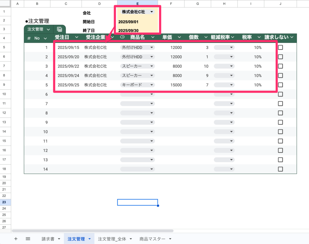Tick the 請求しない checkbox in table row No 5
This screenshot has width=309, height=244.
pos(280,85)
